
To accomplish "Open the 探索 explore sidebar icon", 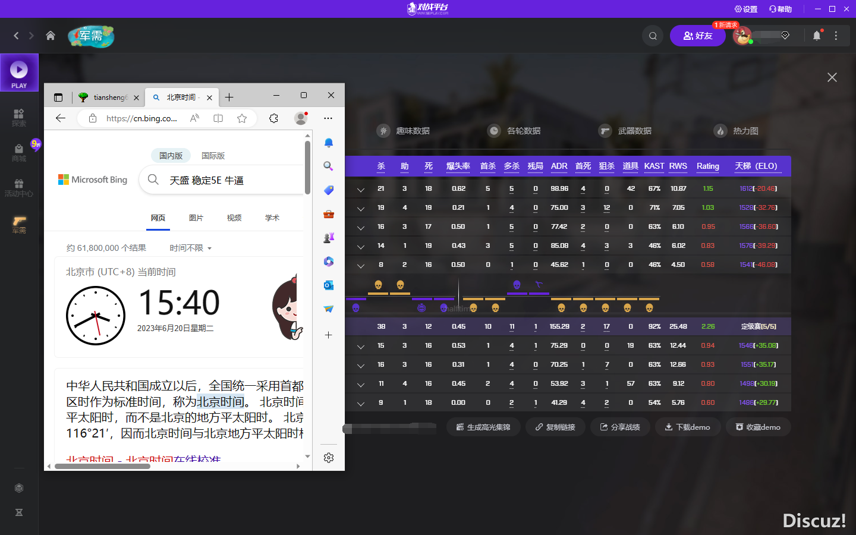I will pos(19,118).
